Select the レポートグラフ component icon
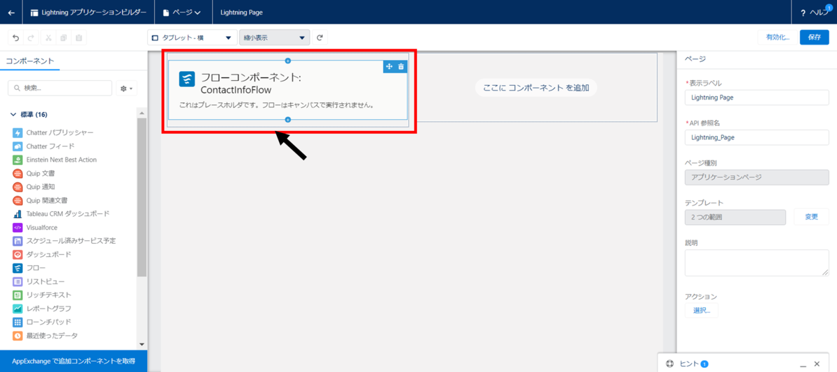This screenshot has width=837, height=372. click(18, 308)
